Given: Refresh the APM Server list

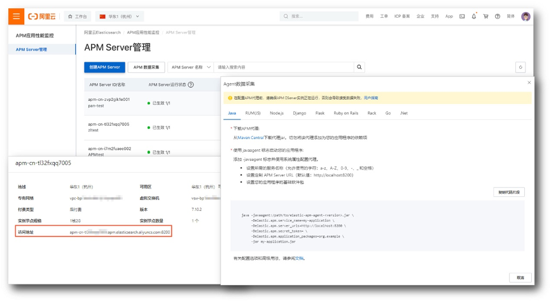Looking at the screenshot, I should point(520,67).
